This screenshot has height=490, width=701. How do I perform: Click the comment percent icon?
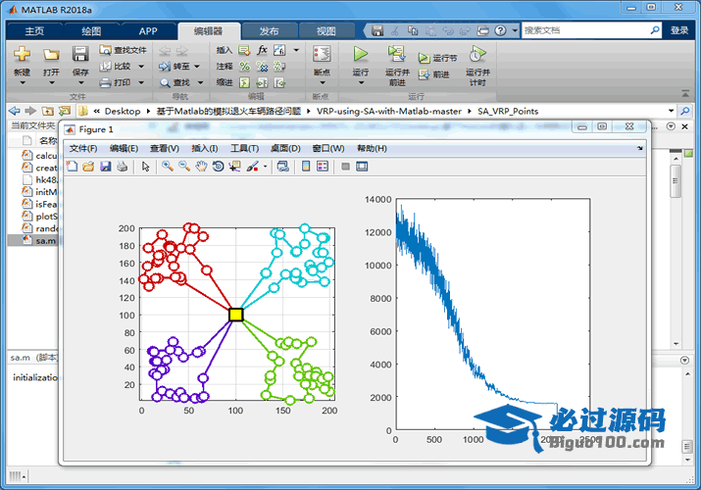(x=244, y=67)
